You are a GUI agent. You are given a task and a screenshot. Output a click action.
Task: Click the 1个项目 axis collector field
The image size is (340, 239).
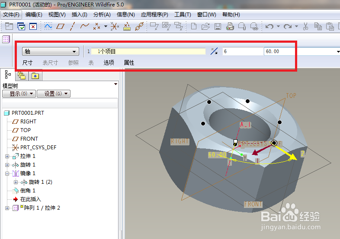[x=148, y=51]
